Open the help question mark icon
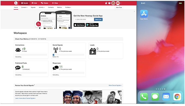This screenshot has width=185, height=106. tap(109, 3)
